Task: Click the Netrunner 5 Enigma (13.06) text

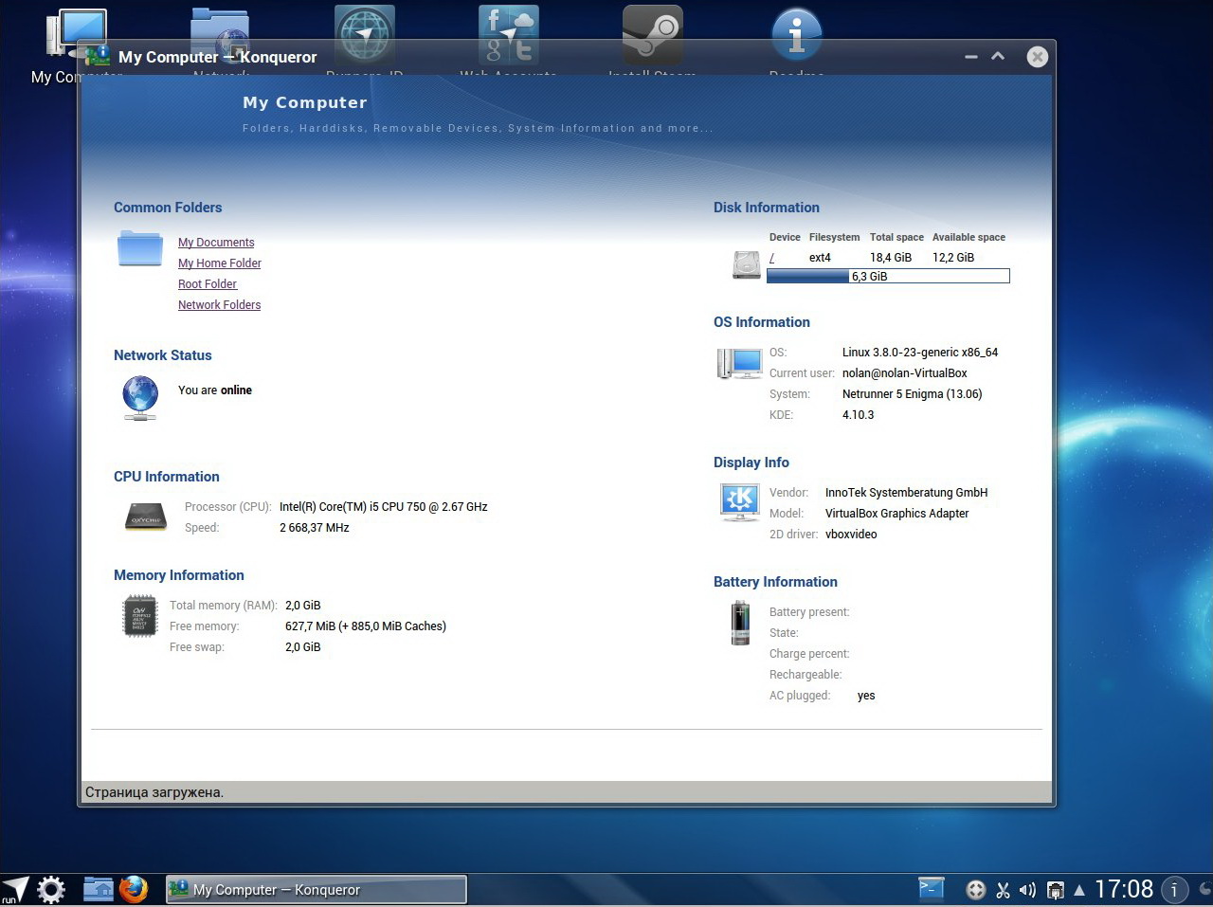Action: pos(913,394)
